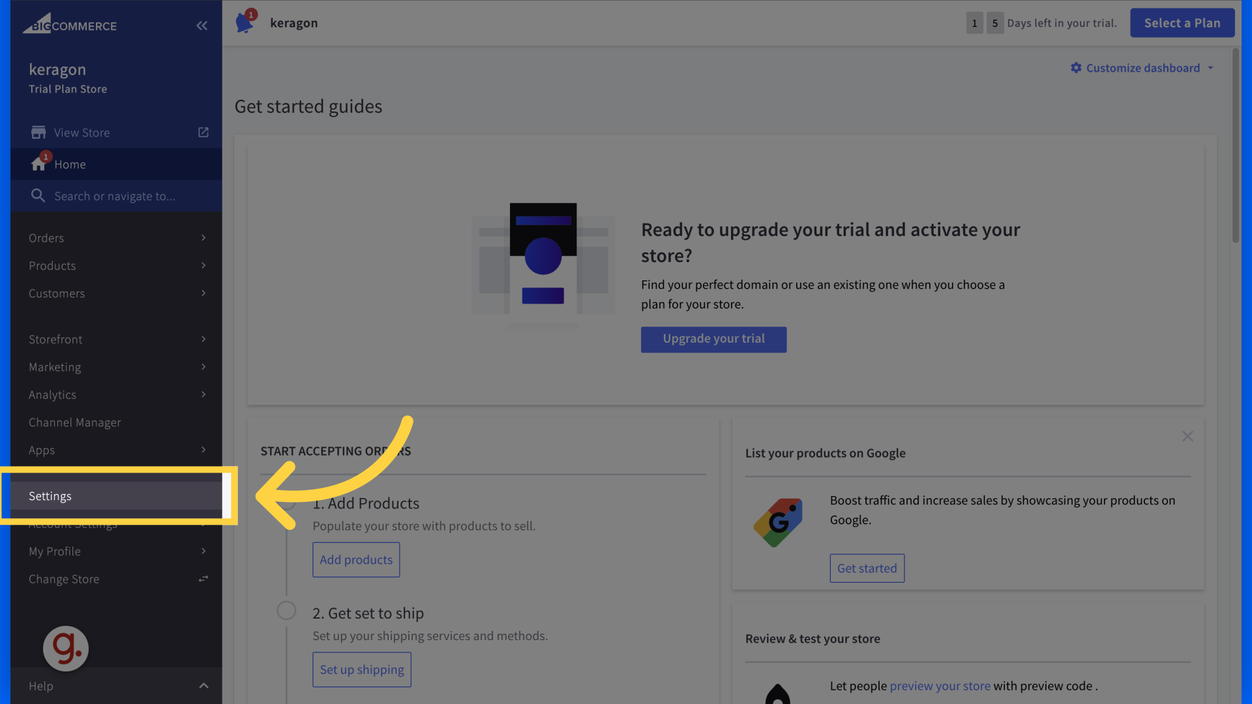Click the 'Search or navigate to' field
The width and height of the screenshot is (1252, 704).
coord(114,196)
